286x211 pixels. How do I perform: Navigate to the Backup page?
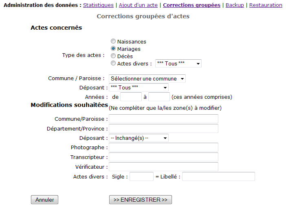tap(235, 5)
